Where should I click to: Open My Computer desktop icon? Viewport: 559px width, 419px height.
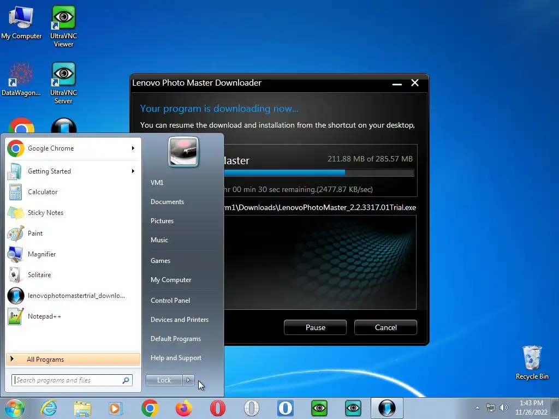coord(21,22)
